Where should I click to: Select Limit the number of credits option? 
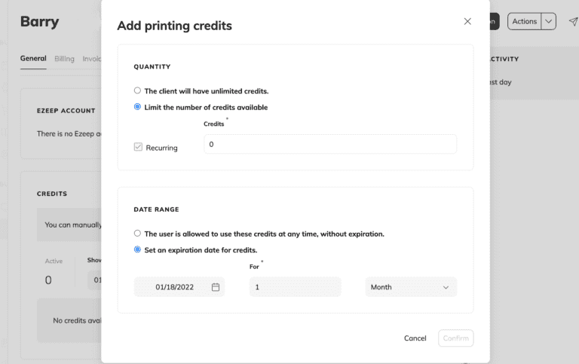[137, 107]
